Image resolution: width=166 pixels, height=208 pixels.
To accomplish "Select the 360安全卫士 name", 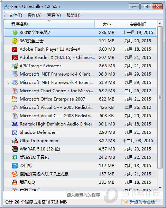I will 31,41.
